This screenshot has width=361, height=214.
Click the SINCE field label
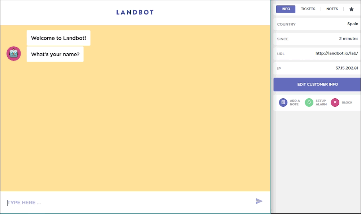(283, 39)
